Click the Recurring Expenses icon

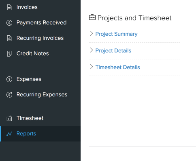[x=9, y=95]
